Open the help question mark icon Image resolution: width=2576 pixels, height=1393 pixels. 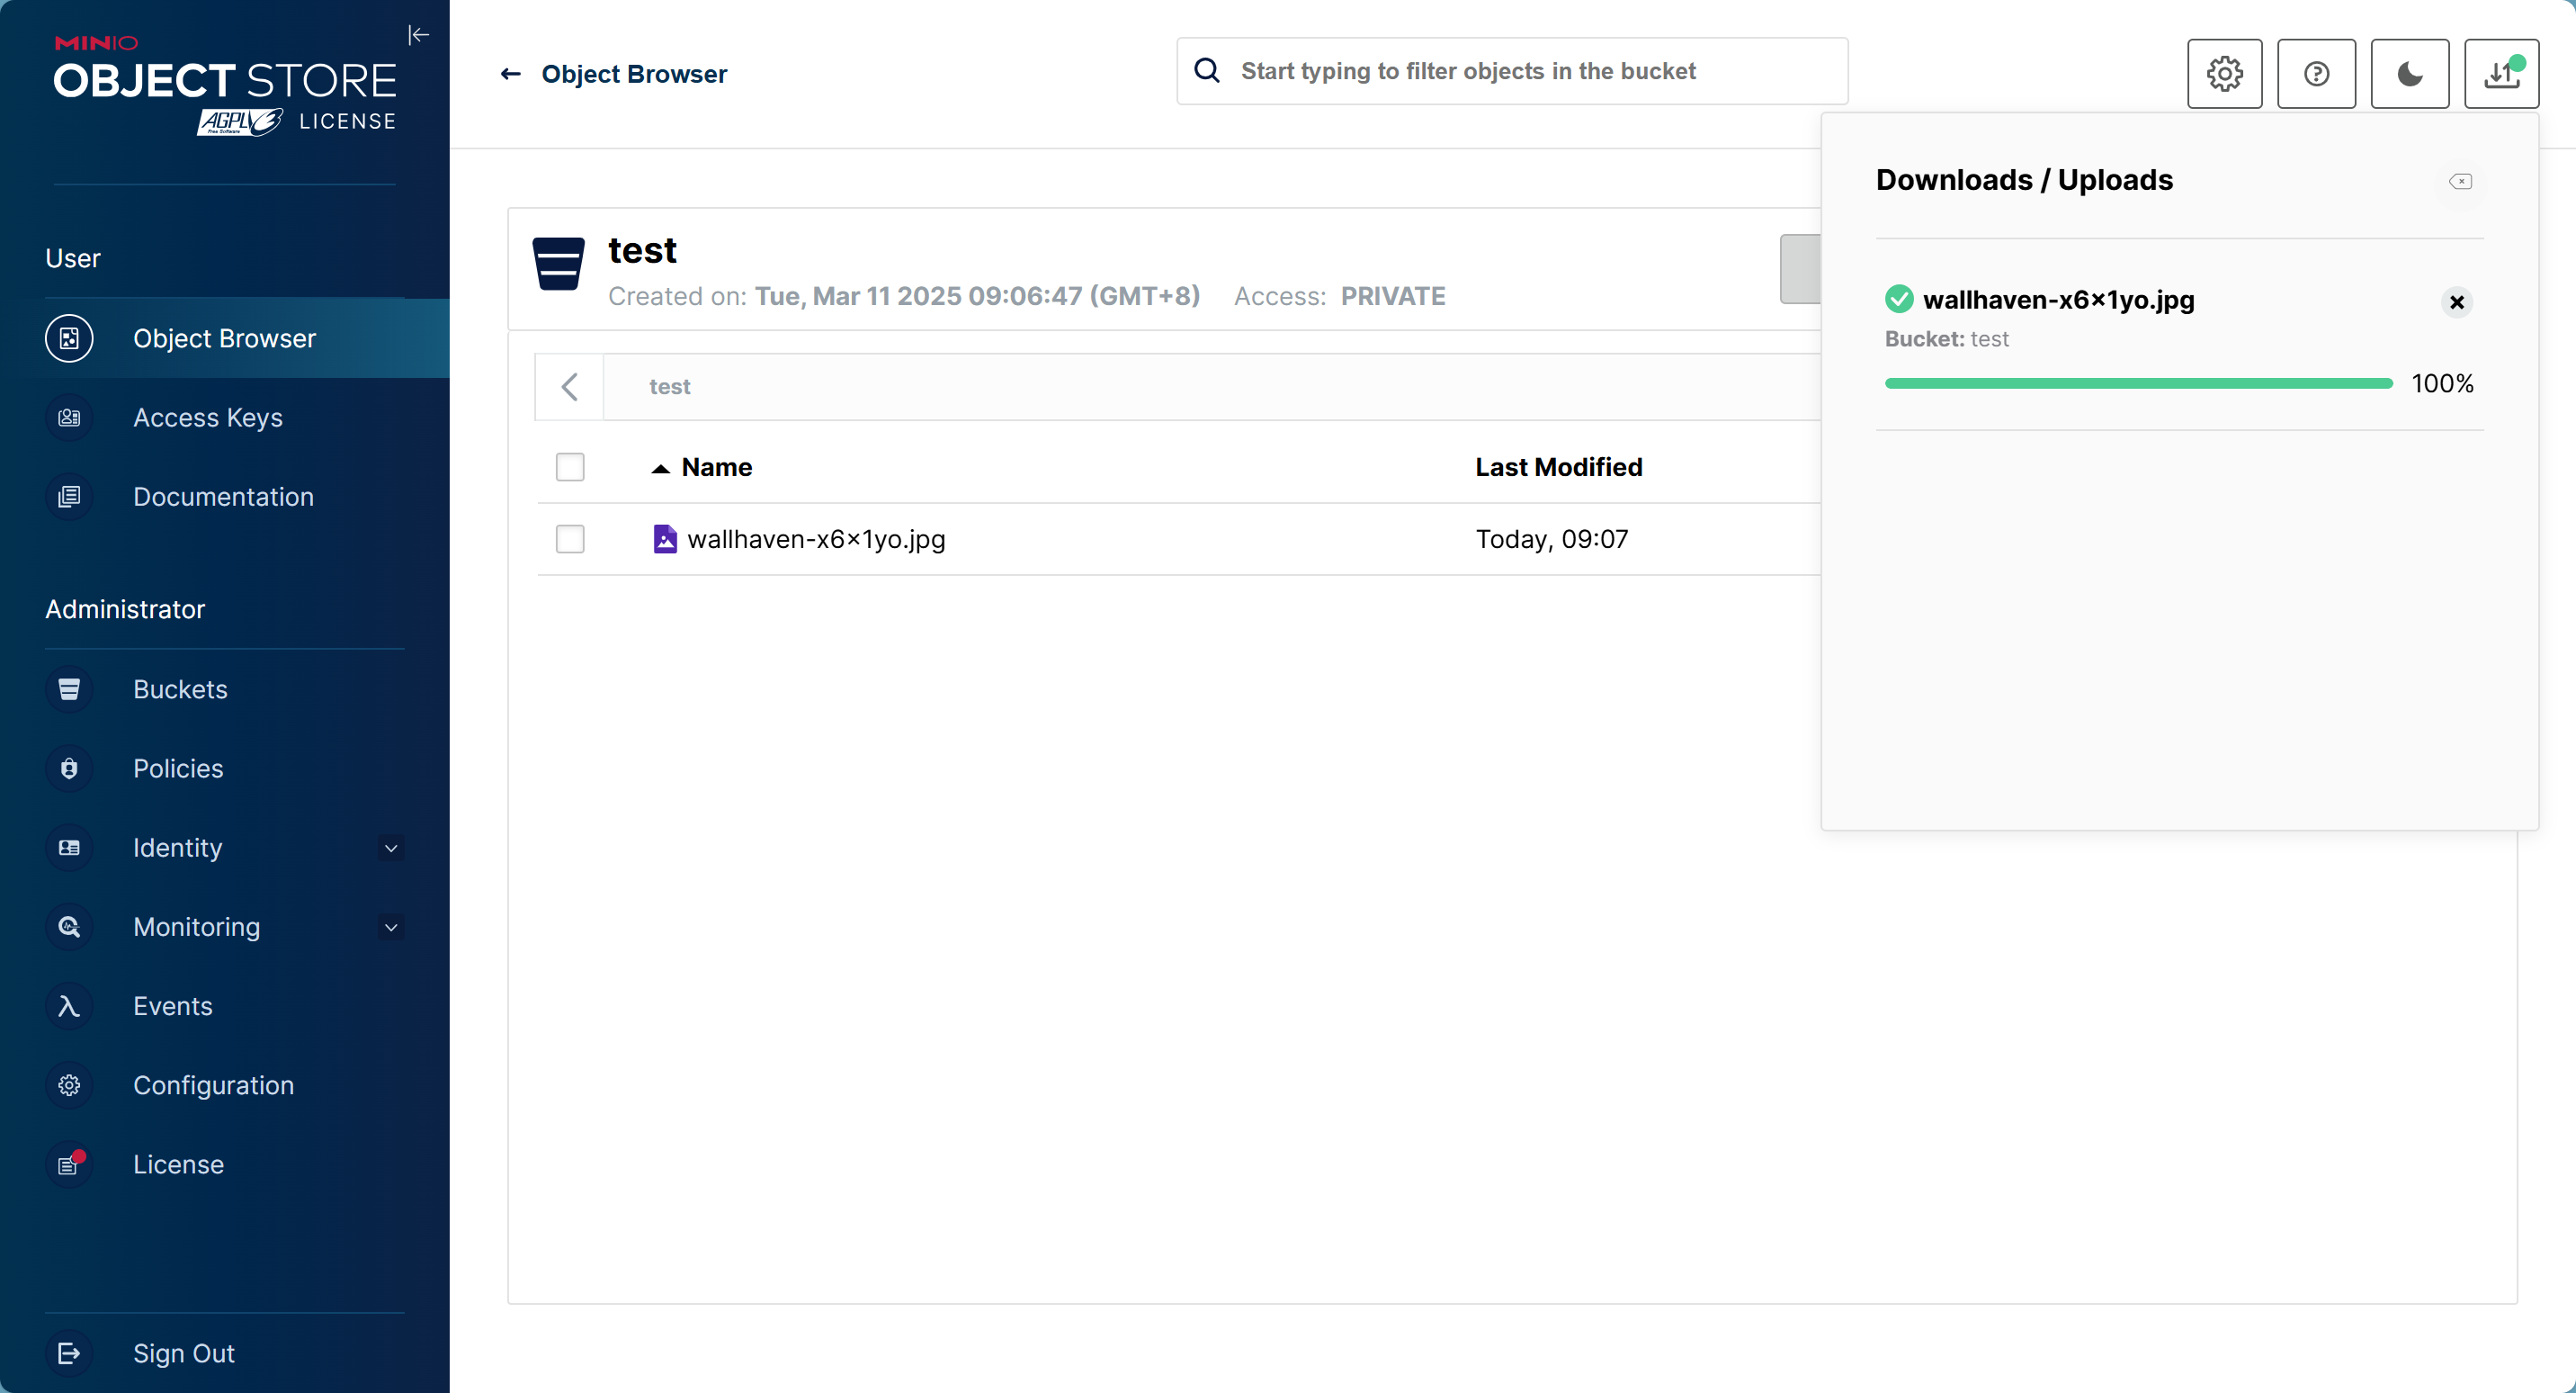click(x=2316, y=74)
